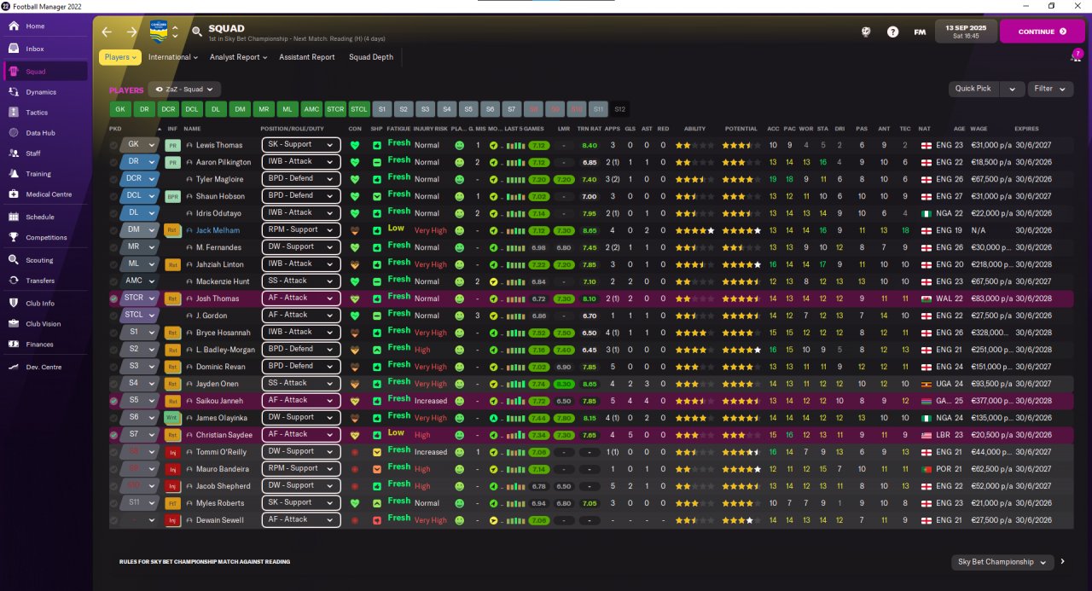This screenshot has width=1092, height=591.
Task: Toggle selection circle for Tyler Magloire
Action: pos(114,179)
